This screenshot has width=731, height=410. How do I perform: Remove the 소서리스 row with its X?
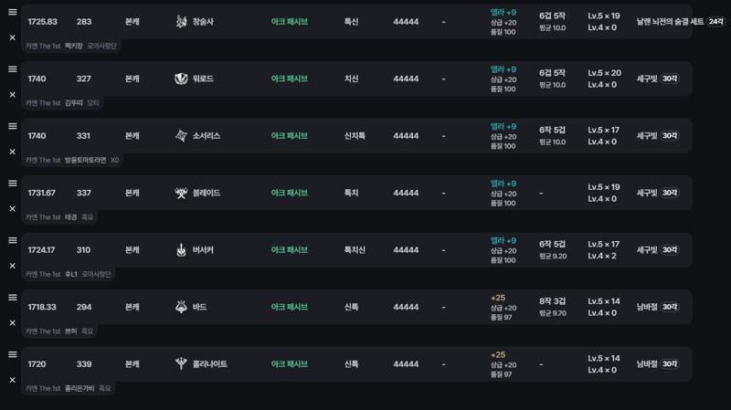(x=13, y=152)
